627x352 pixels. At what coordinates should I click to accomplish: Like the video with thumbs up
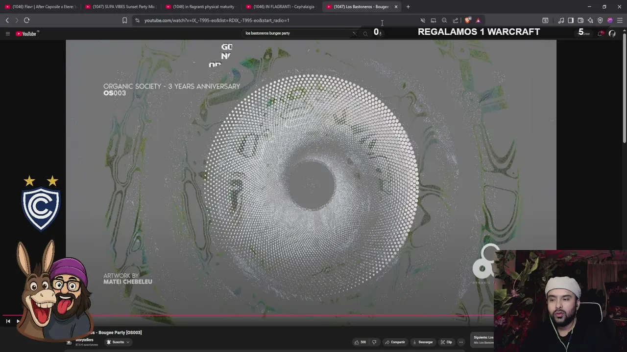point(360,342)
